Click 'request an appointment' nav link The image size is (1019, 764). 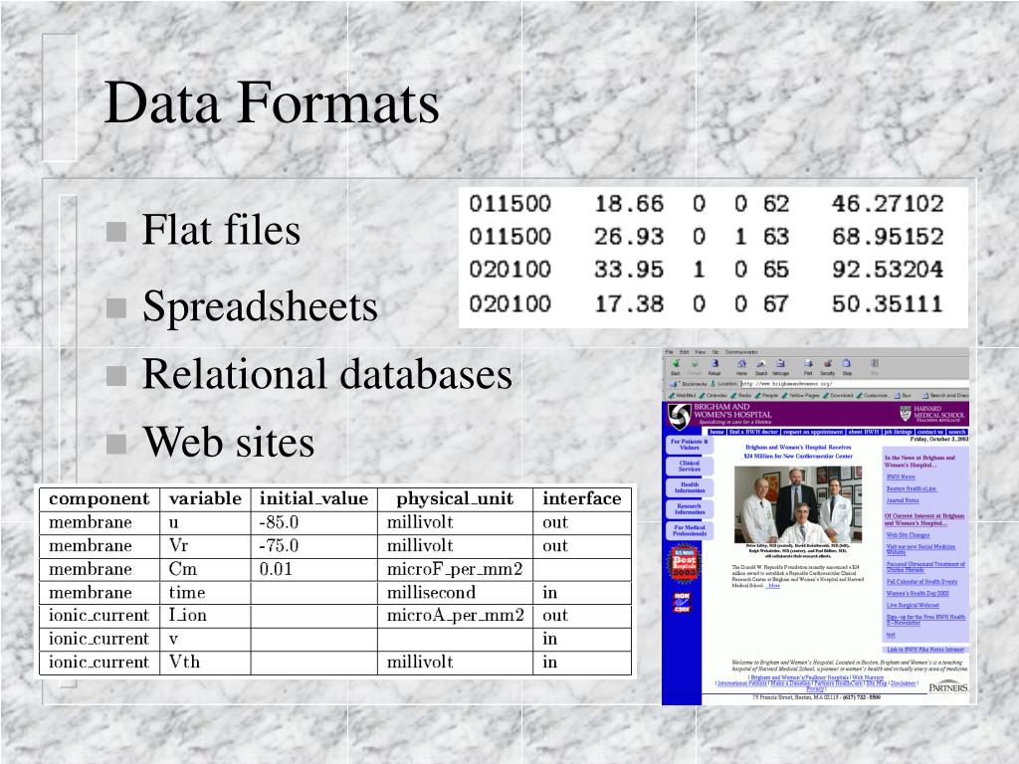(x=812, y=432)
